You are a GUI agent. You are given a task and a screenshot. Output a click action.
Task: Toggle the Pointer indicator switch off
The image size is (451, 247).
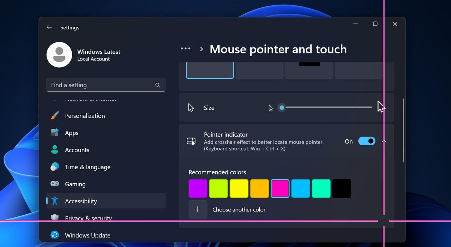pos(366,141)
